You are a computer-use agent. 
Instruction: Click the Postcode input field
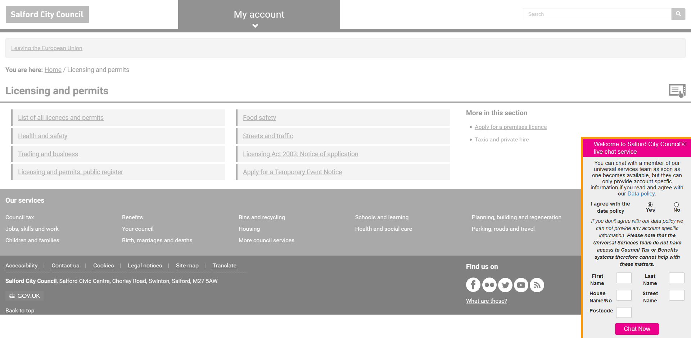coord(624,312)
